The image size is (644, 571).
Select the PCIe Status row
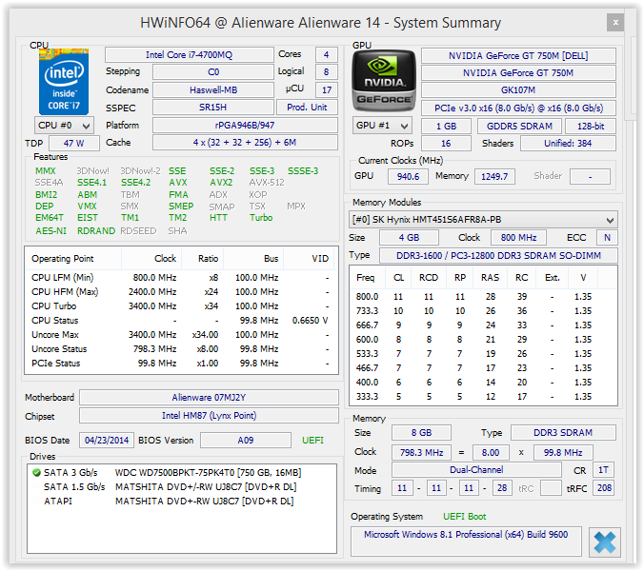point(181,364)
